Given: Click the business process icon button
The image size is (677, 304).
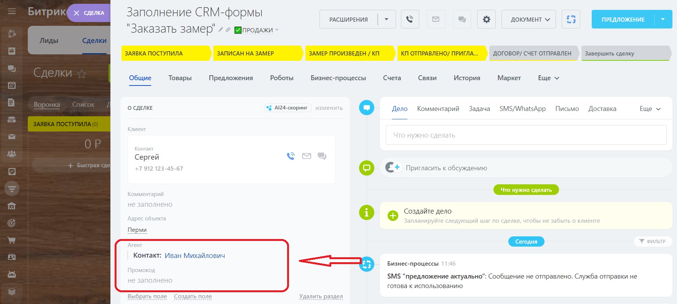Looking at the screenshot, I should [x=571, y=19].
